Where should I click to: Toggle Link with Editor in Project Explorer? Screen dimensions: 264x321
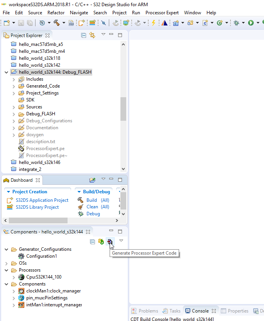point(92,35)
